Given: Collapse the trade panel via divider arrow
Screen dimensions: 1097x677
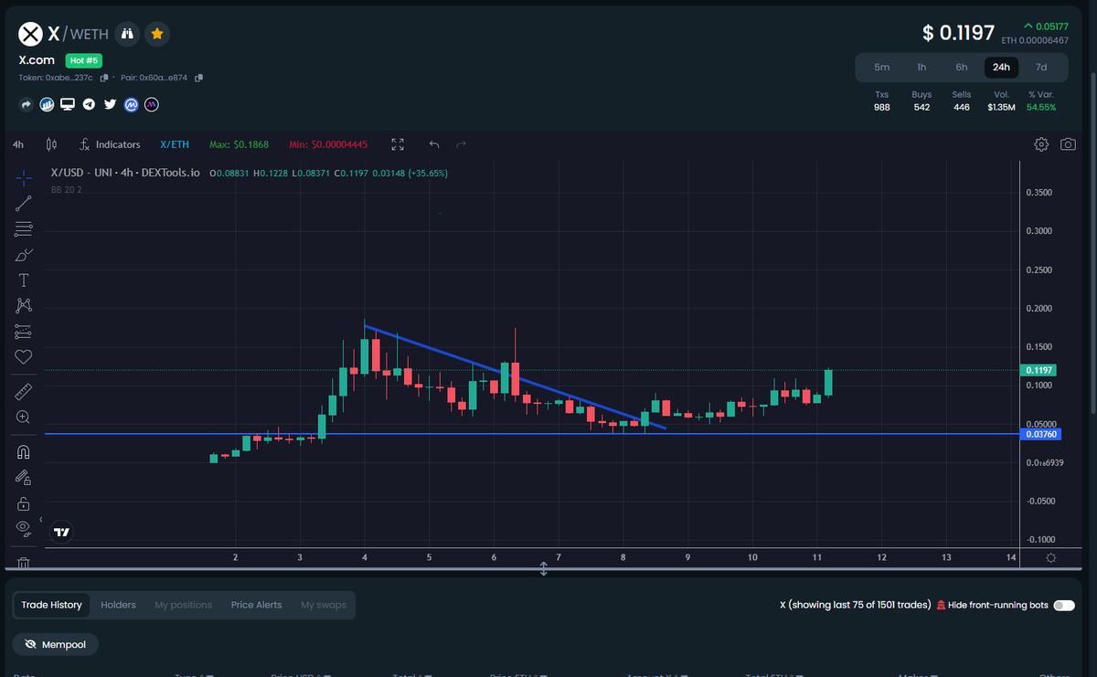Looking at the screenshot, I should [543, 569].
